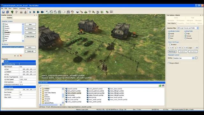
Task: Enable Object Grid Snaps checkbox
Action: pyautogui.click(x=170, y=45)
